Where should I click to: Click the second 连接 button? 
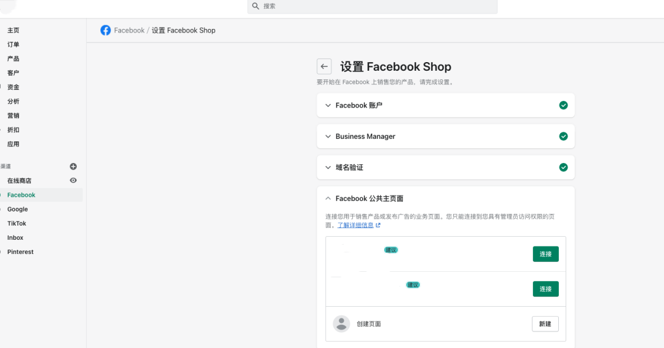click(x=545, y=289)
